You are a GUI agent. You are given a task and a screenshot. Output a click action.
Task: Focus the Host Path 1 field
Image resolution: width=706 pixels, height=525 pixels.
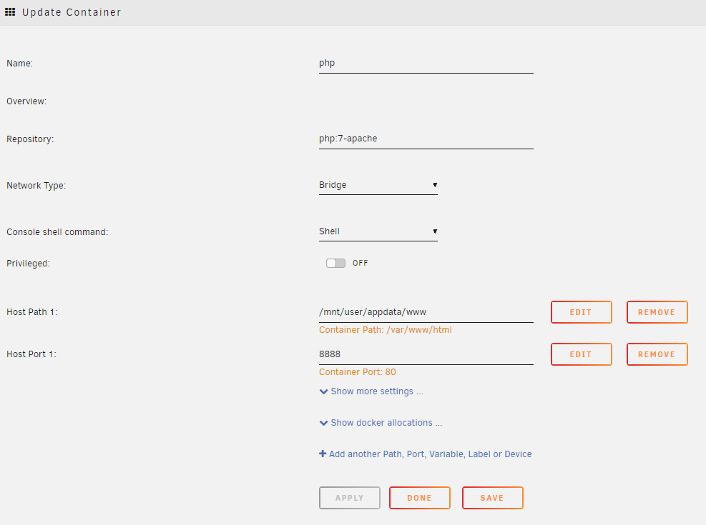click(x=426, y=312)
